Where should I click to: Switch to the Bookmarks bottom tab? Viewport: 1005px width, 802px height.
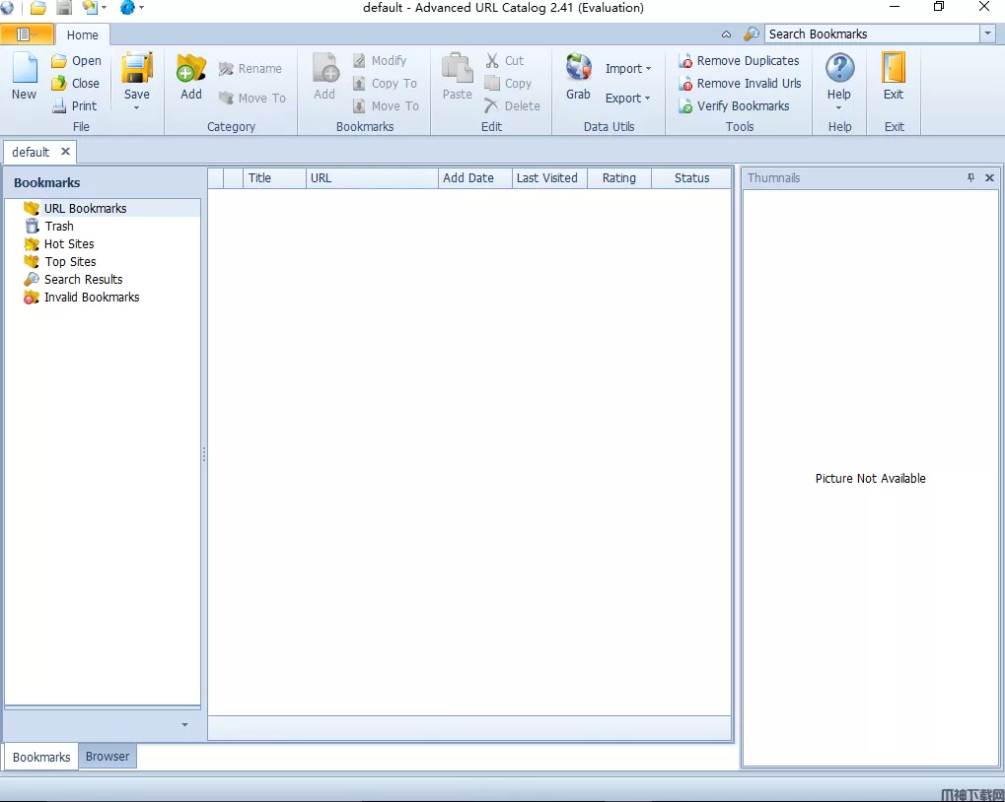(x=41, y=757)
